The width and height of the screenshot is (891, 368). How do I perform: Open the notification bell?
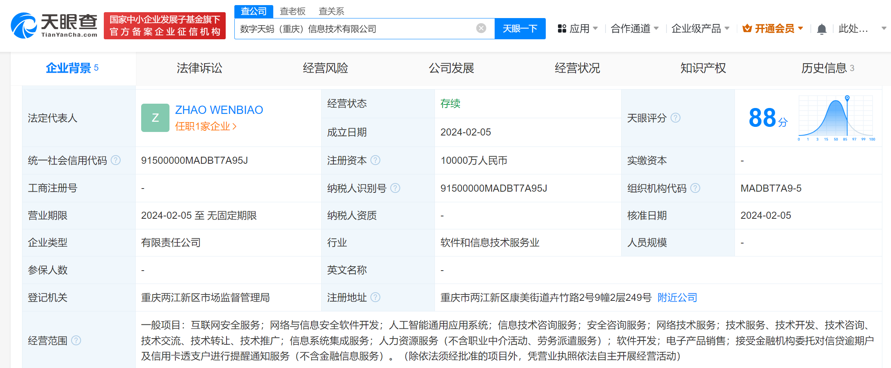click(x=821, y=29)
